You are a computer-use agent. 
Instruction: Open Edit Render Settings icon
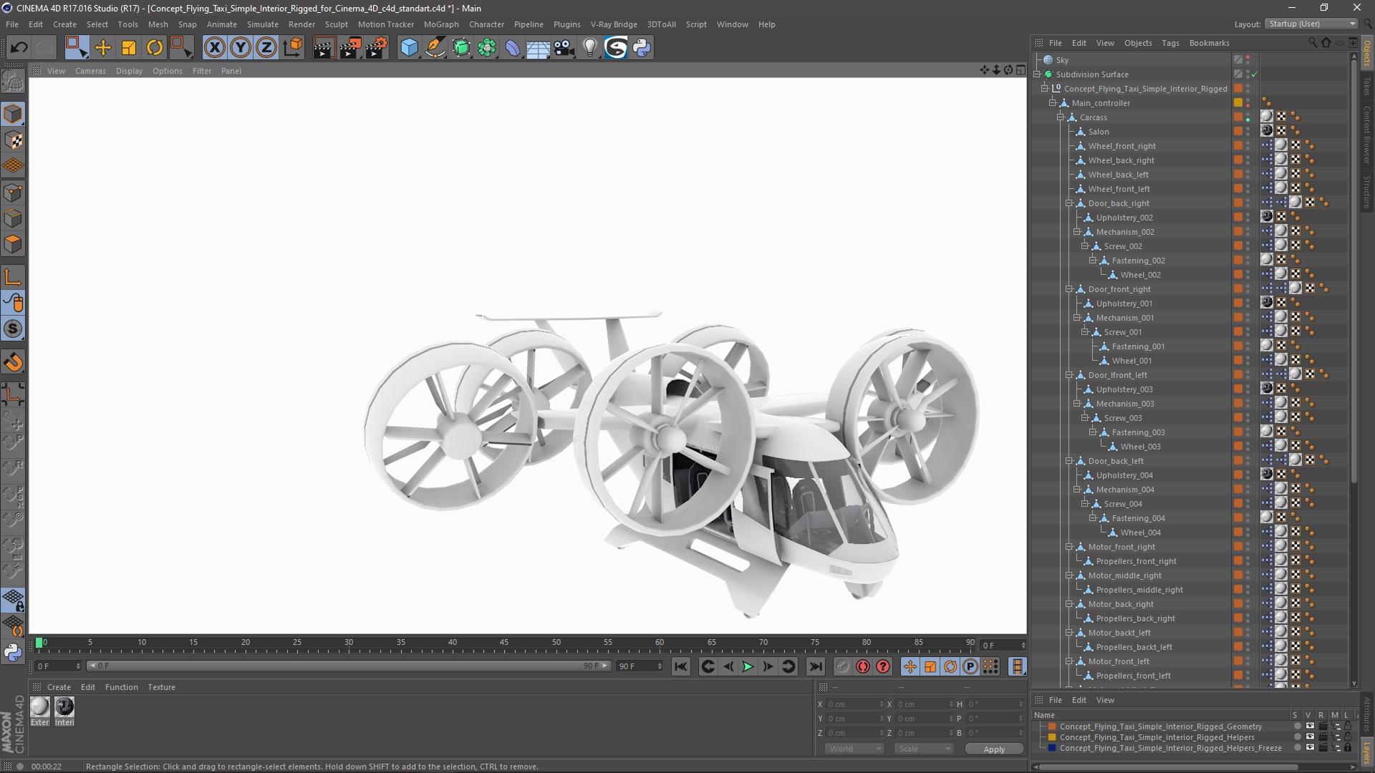click(x=376, y=48)
